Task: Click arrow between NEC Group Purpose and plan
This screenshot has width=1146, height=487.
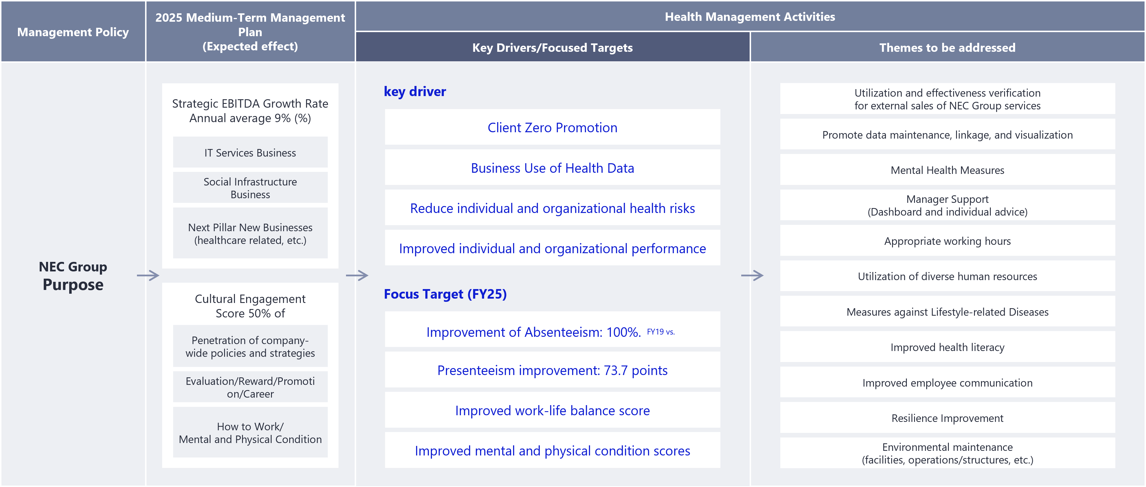Action: (148, 275)
